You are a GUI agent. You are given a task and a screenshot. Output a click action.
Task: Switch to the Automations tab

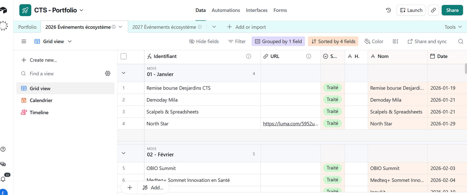226,10
